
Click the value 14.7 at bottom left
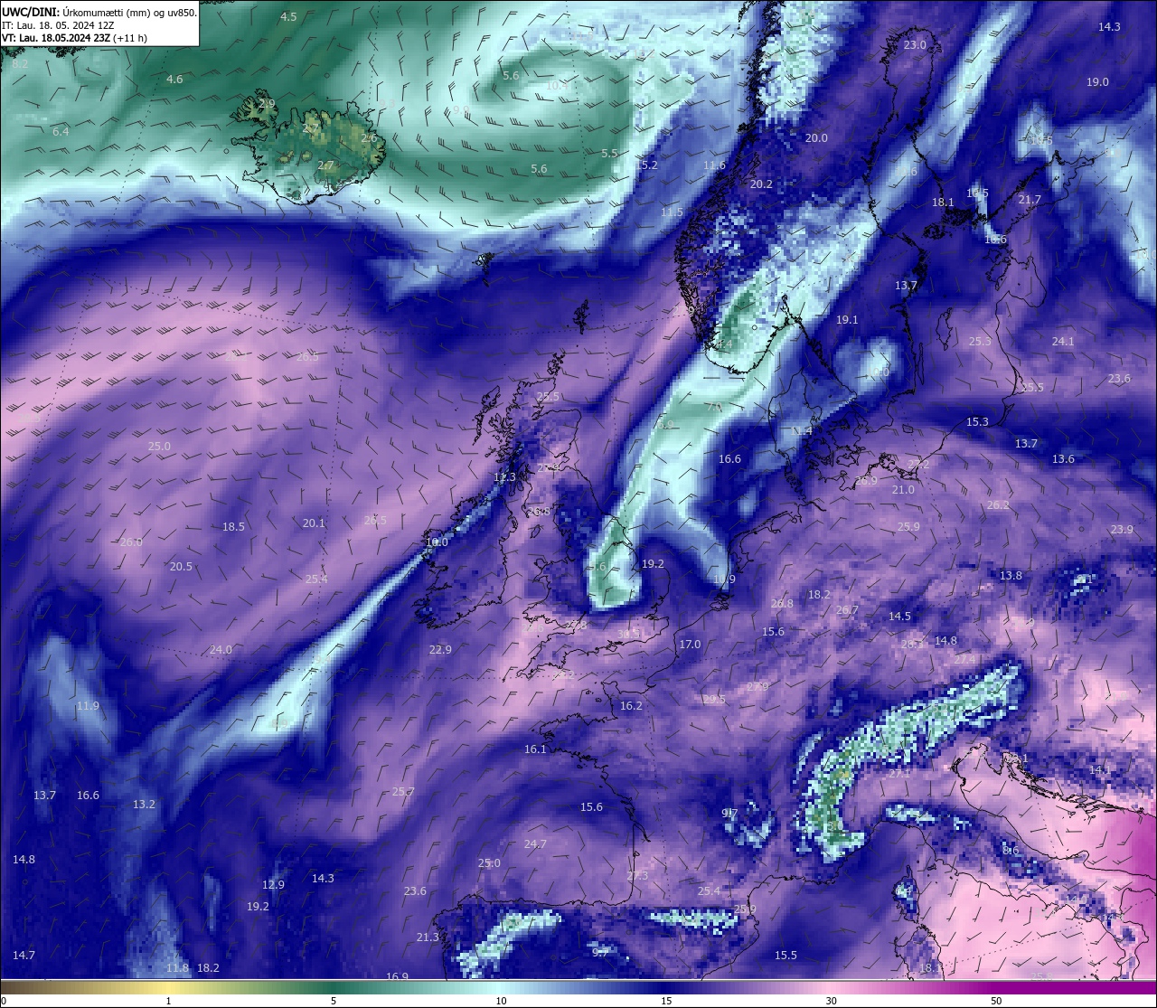(24, 956)
